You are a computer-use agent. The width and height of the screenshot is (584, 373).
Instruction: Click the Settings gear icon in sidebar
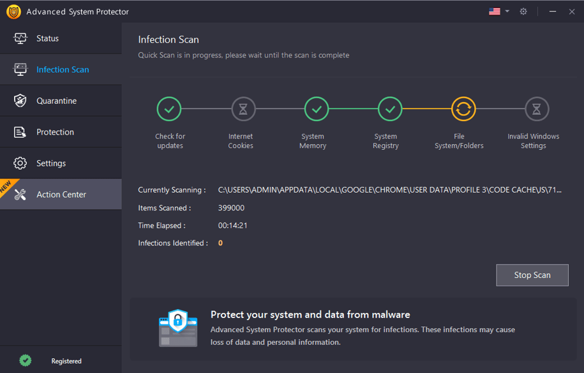(20, 163)
